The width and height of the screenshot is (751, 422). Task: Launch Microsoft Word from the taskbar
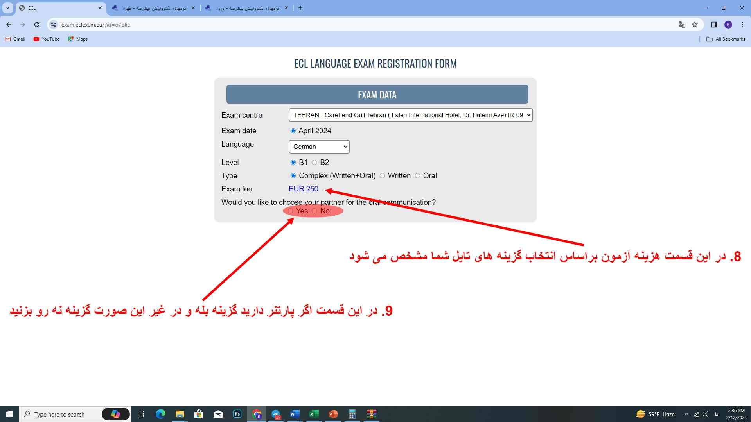(x=295, y=414)
